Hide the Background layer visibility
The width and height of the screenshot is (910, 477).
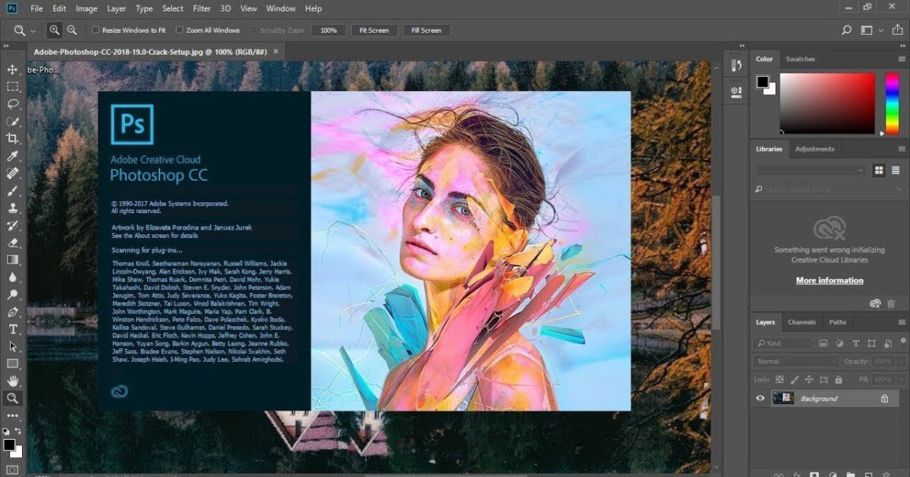point(760,398)
